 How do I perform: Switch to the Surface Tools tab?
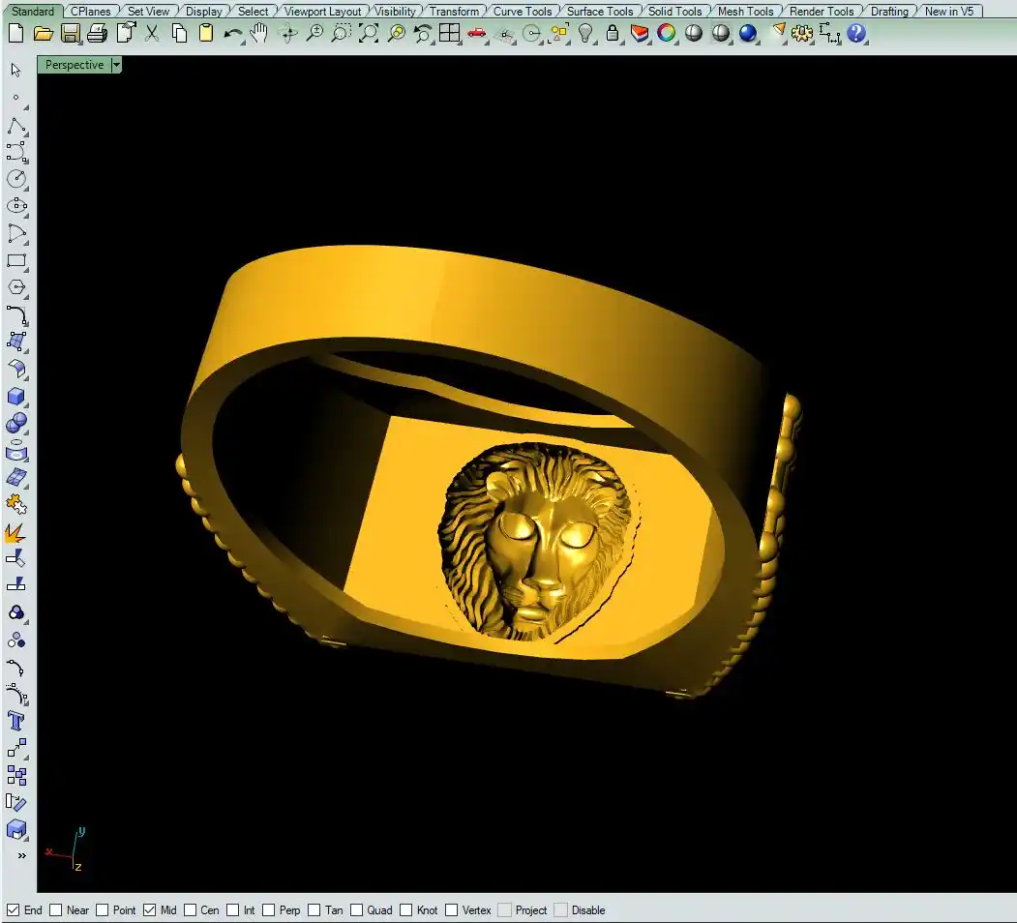click(599, 12)
